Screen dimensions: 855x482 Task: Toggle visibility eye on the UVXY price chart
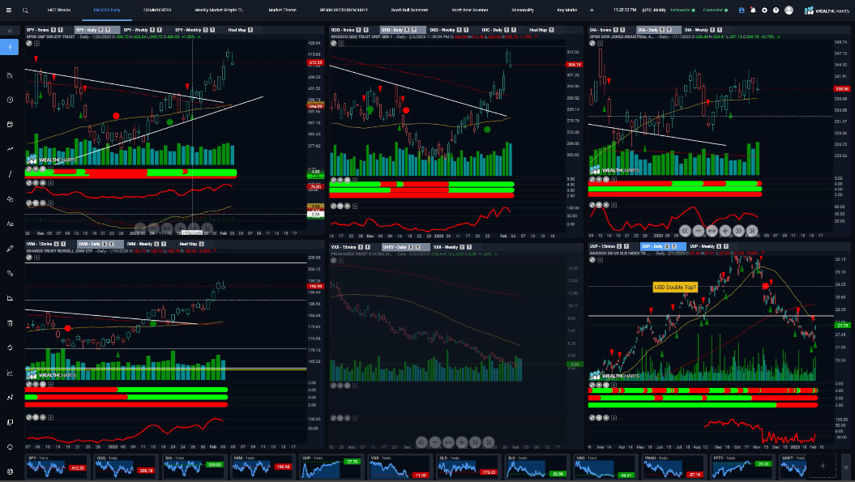pos(333,260)
